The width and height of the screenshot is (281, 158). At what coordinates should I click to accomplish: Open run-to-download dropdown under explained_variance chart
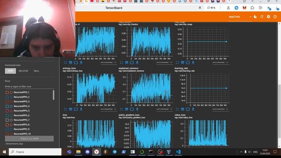pos(164,109)
